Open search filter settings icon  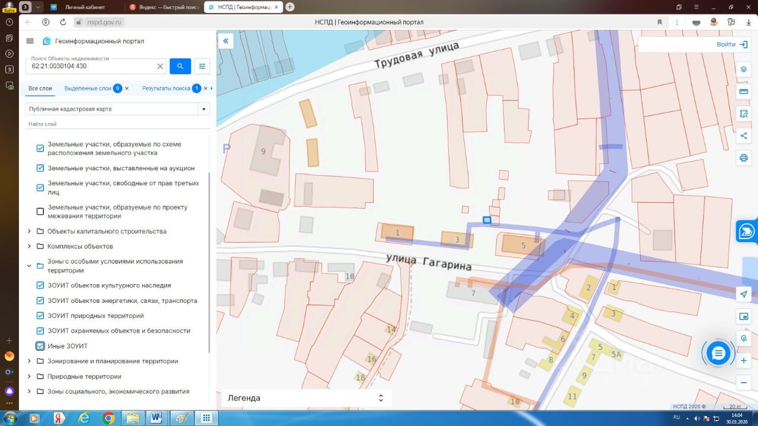[x=202, y=66]
